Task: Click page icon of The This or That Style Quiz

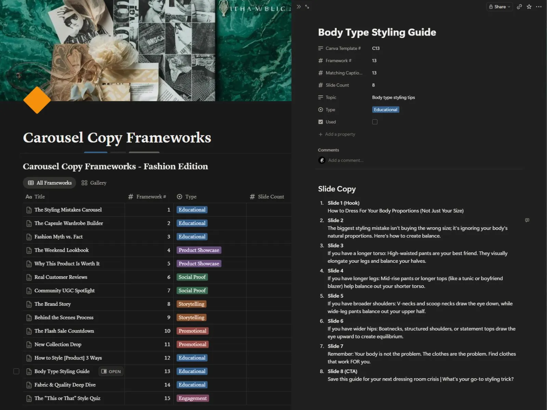Action: point(29,399)
